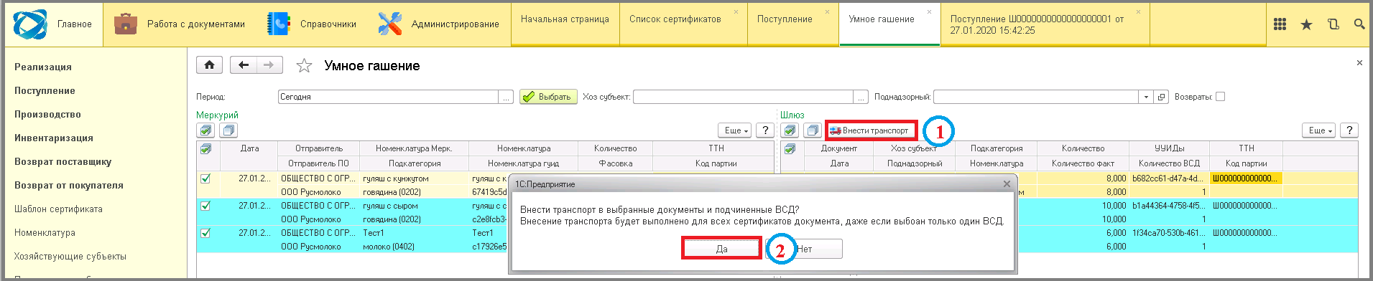Open the functions grid menu icon

[1280, 24]
